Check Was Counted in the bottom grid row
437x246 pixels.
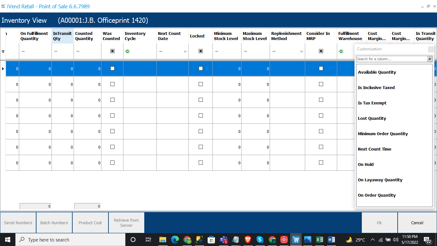coord(112,163)
